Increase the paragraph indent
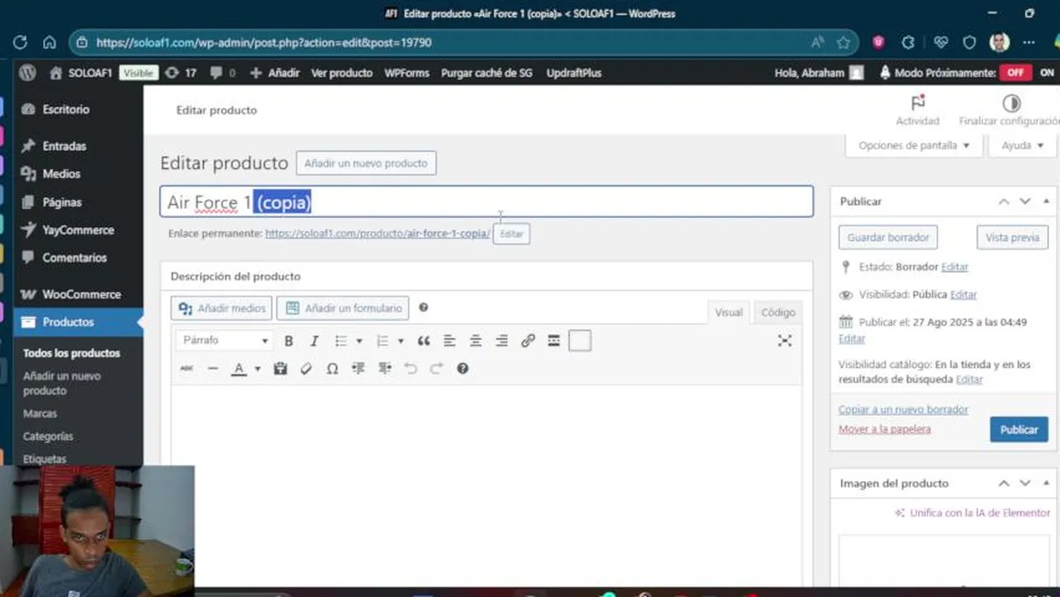The width and height of the screenshot is (1060, 597). click(385, 368)
